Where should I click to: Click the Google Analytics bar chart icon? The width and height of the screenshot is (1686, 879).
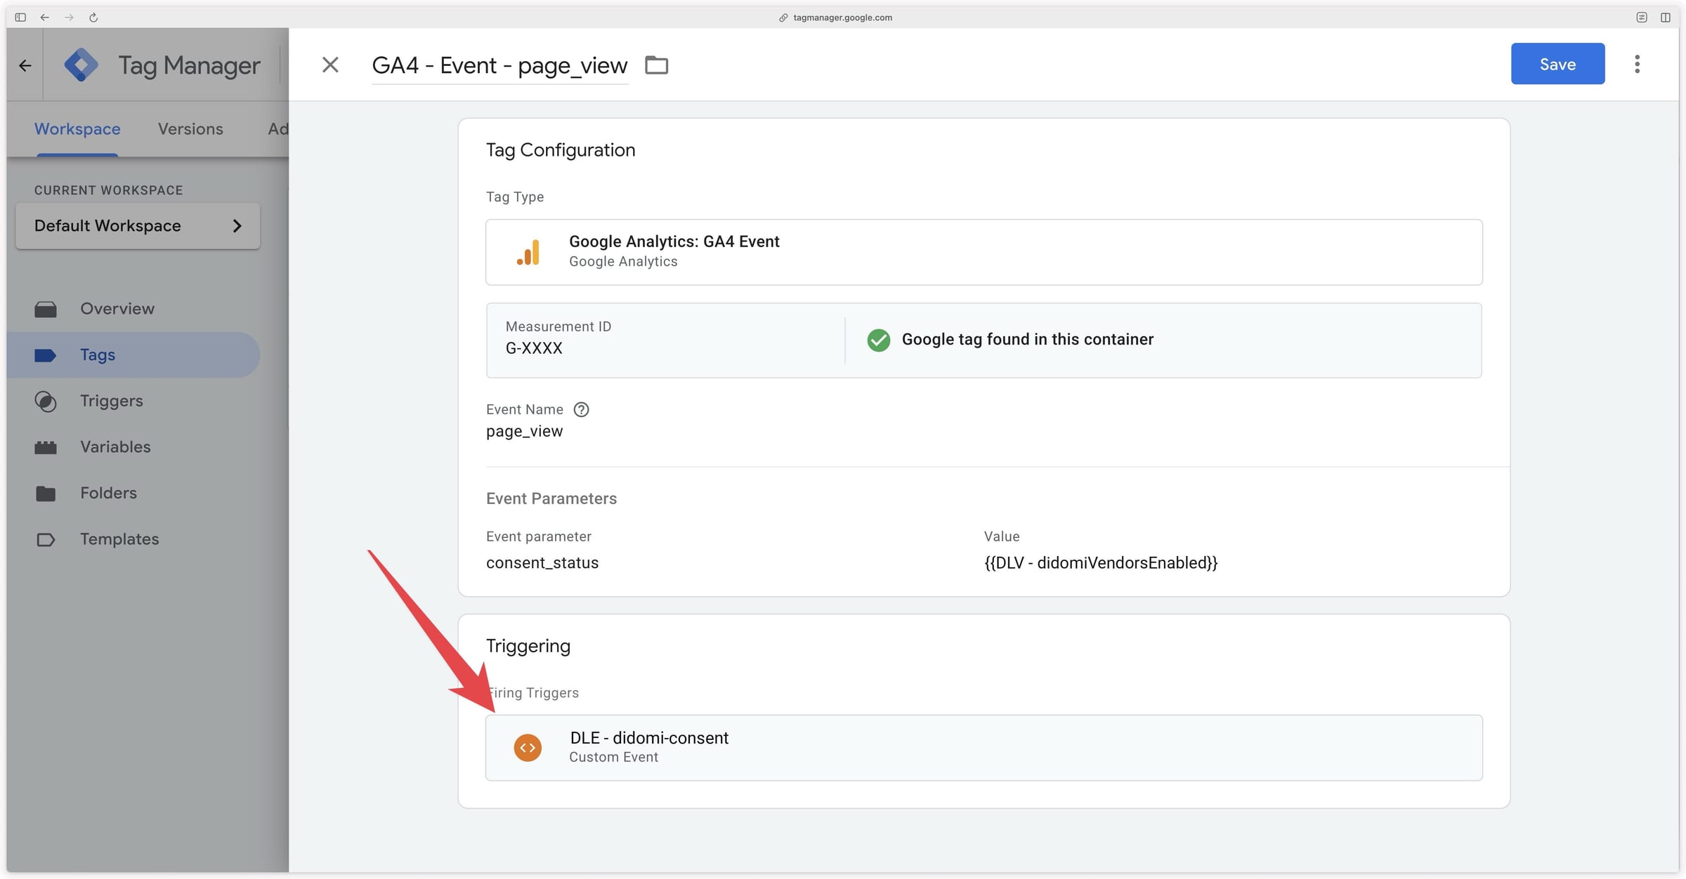(528, 252)
